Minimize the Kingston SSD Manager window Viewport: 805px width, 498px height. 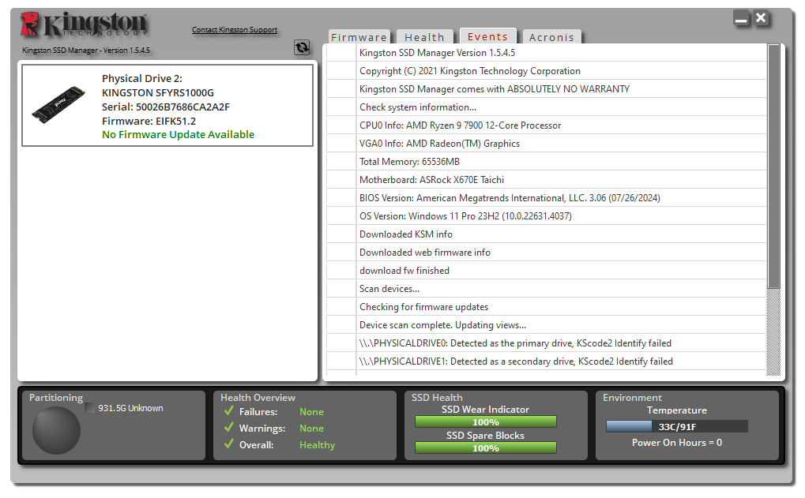pyautogui.click(x=741, y=18)
